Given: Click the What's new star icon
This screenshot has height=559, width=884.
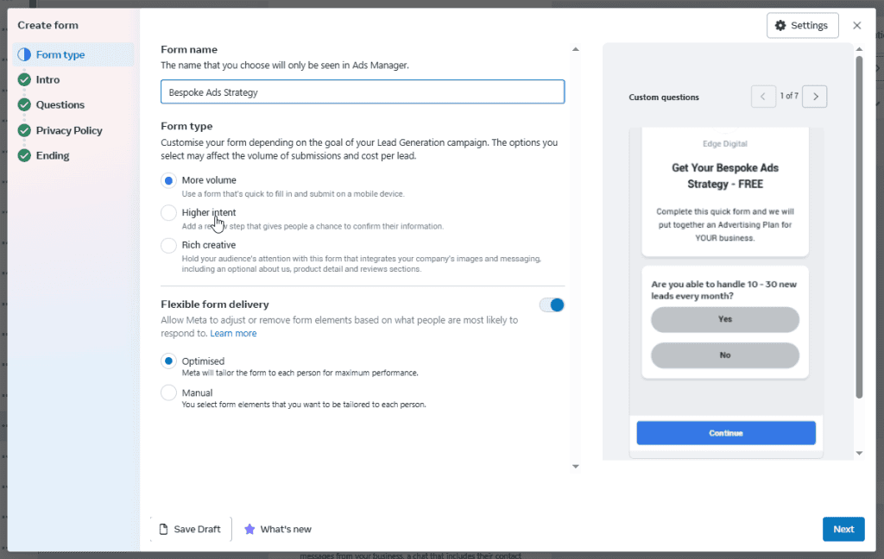Looking at the screenshot, I should click(x=249, y=529).
